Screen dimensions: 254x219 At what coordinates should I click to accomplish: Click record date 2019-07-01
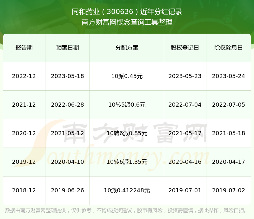185,190
